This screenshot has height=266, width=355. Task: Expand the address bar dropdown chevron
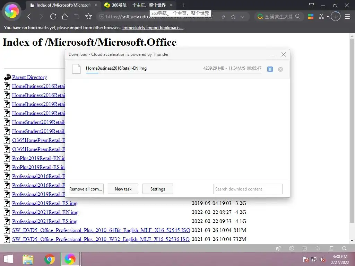242,17
